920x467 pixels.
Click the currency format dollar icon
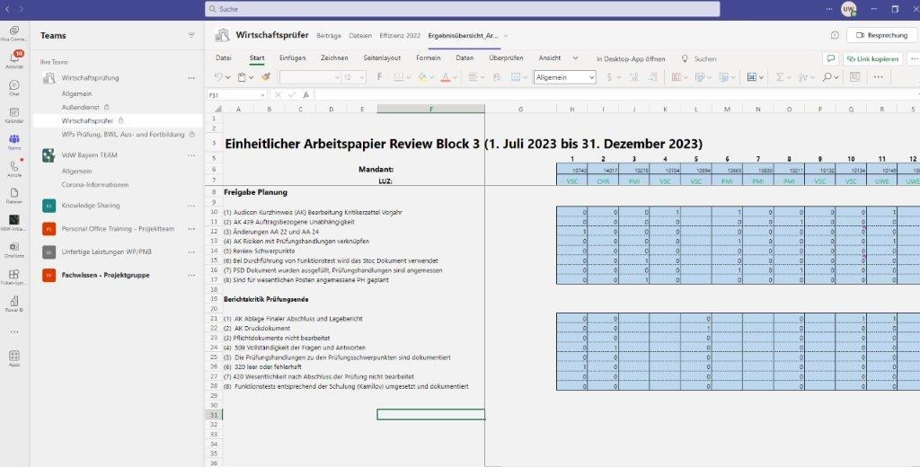610,77
